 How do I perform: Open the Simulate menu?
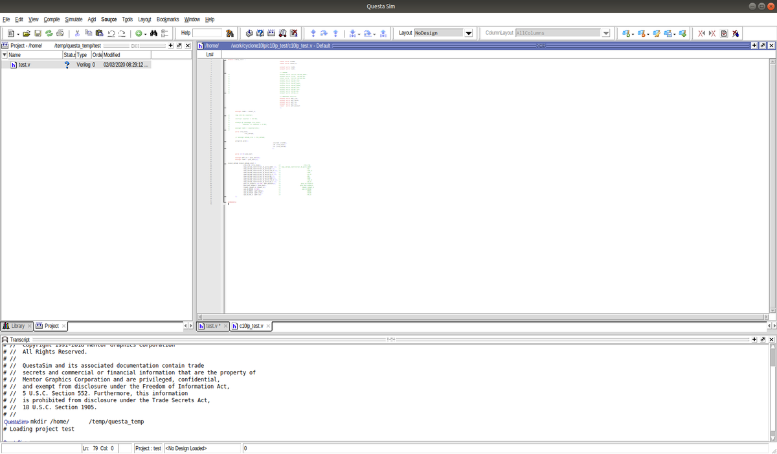74,19
